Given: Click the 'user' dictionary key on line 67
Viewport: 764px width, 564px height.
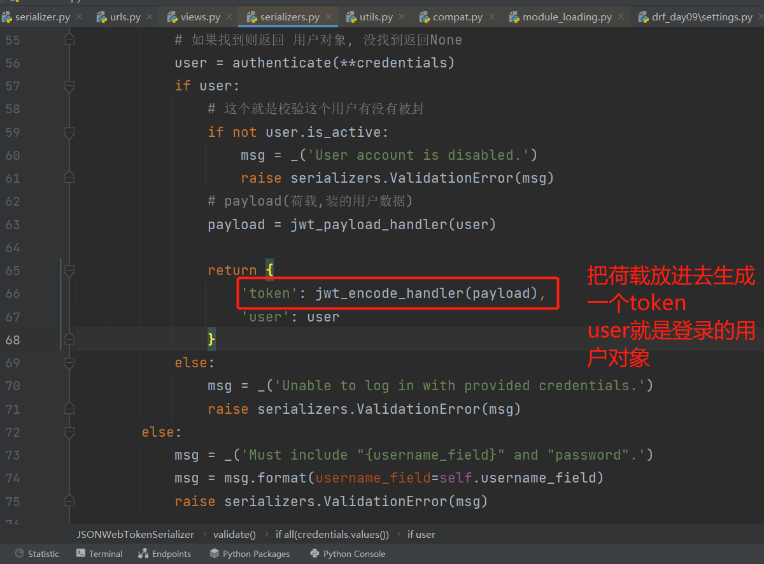Looking at the screenshot, I should tap(265, 317).
